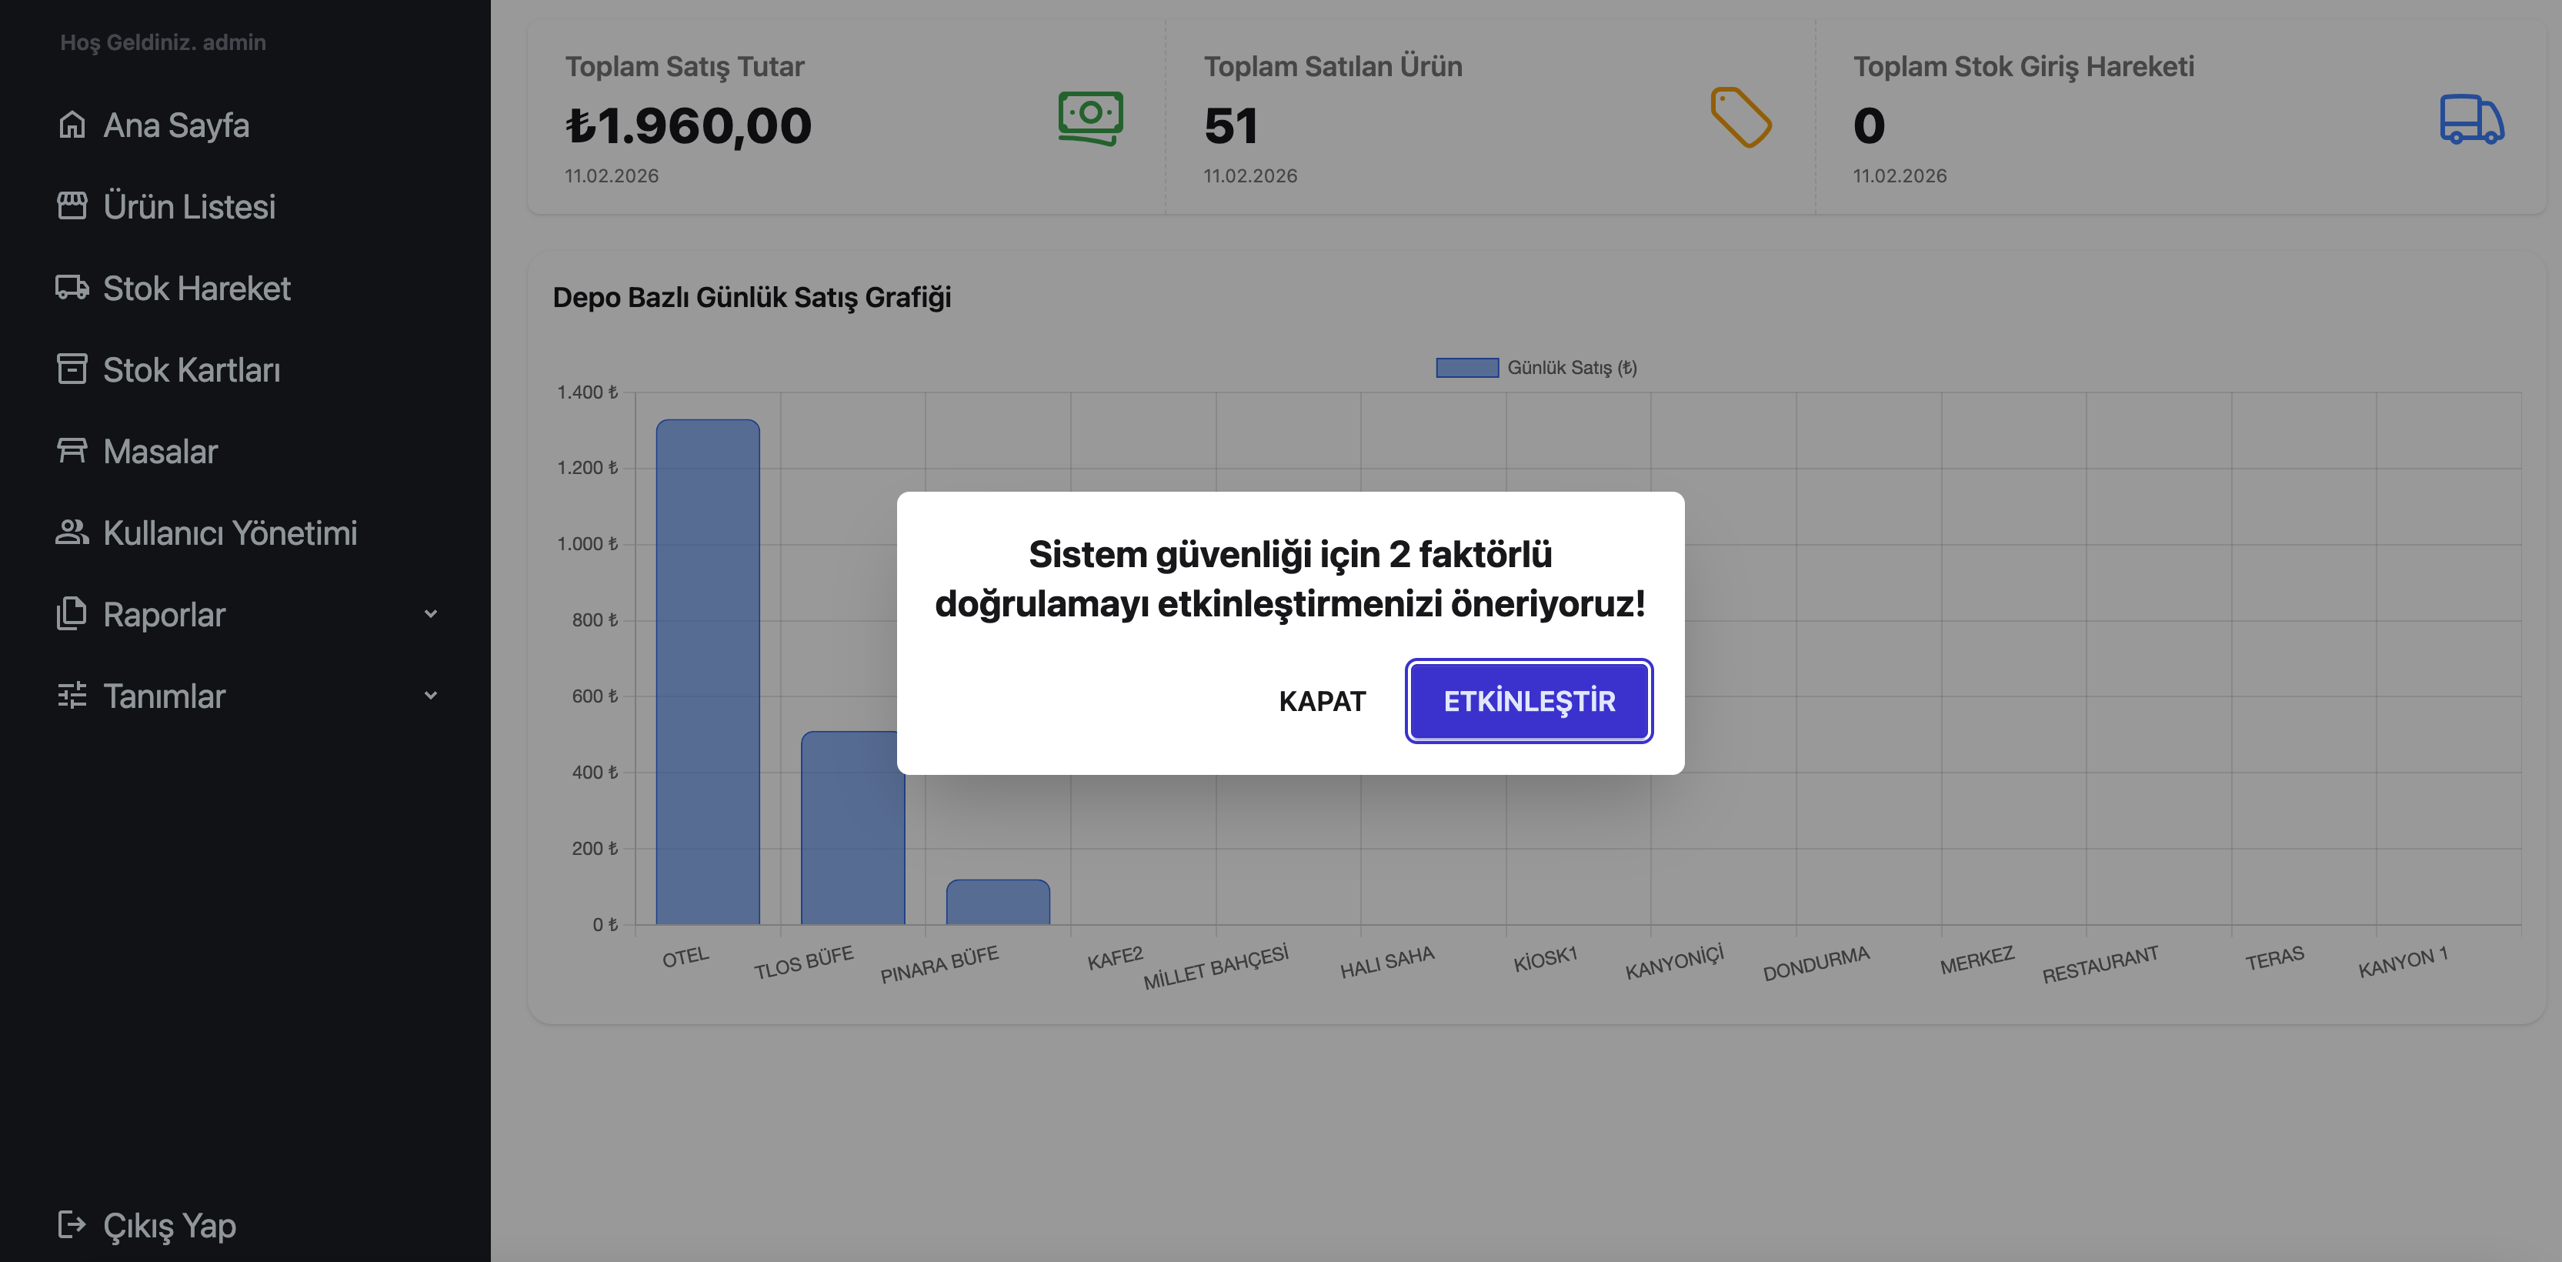Click the Günlük Satış (₺) legend label

pyautogui.click(x=1571, y=367)
